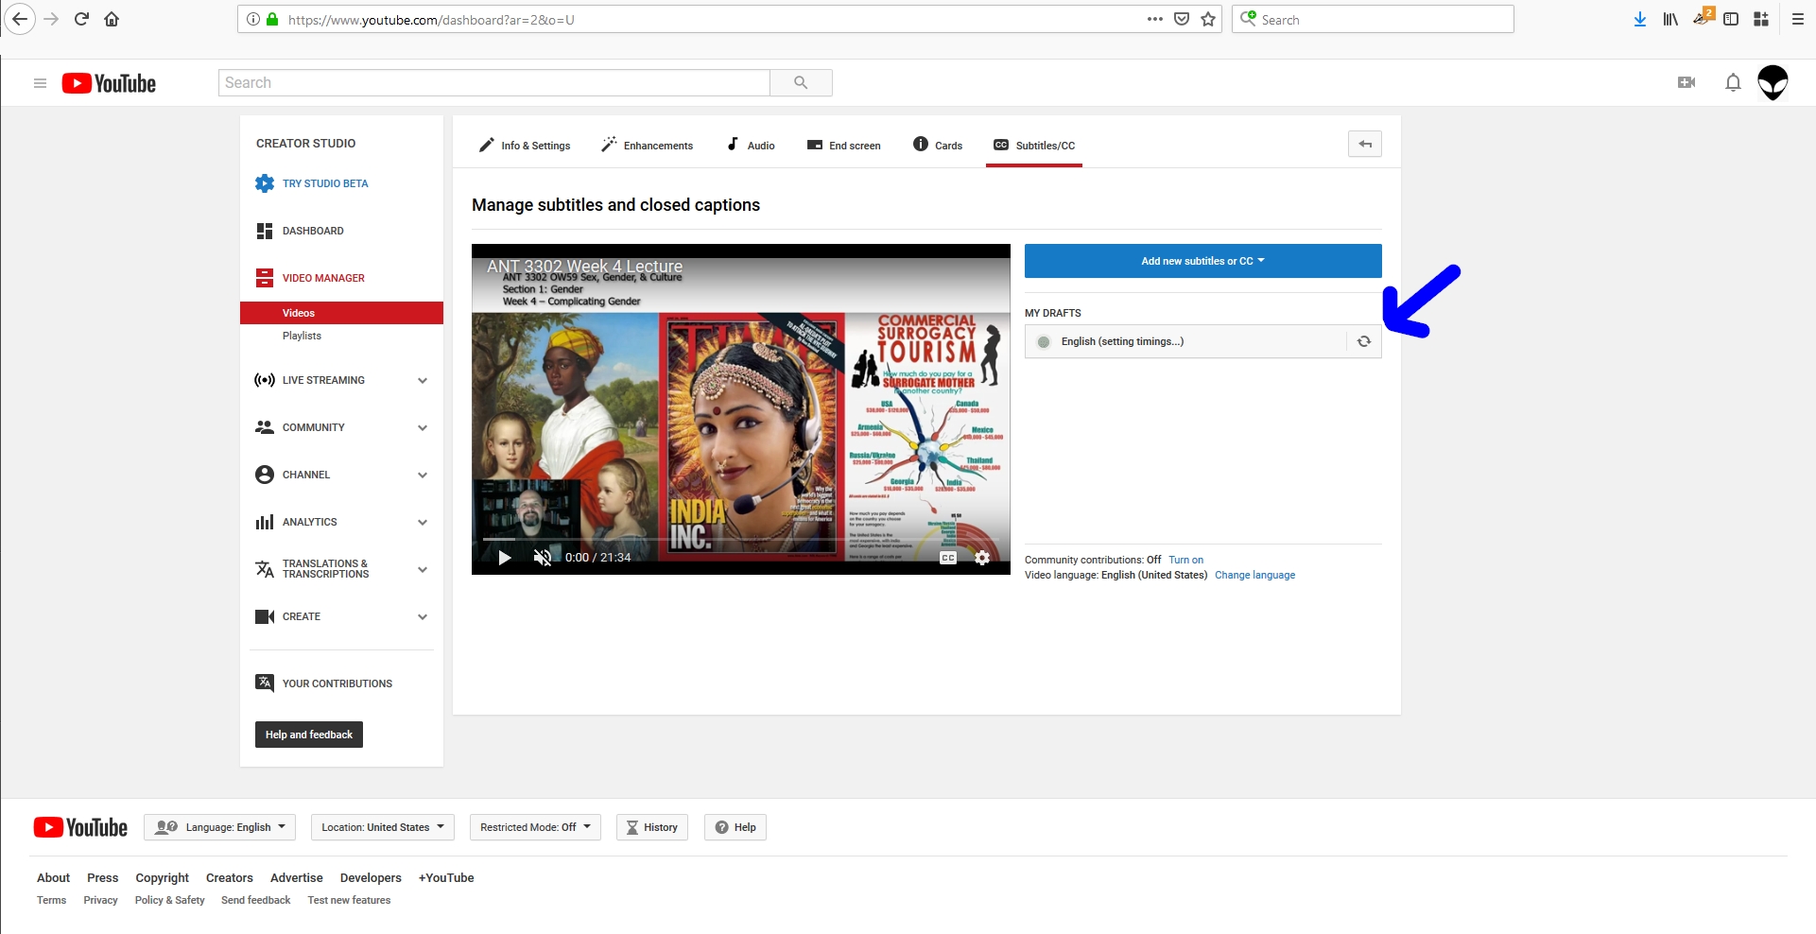Click the refresh icon beside the English draft
The height and width of the screenshot is (934, 1816).
pos(1363,341)
